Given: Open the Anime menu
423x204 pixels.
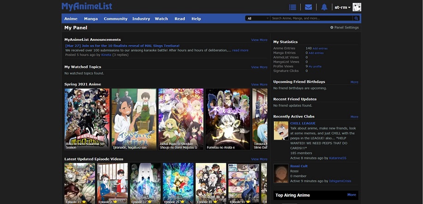Looking at the screenshot, I should pos(71,18).
